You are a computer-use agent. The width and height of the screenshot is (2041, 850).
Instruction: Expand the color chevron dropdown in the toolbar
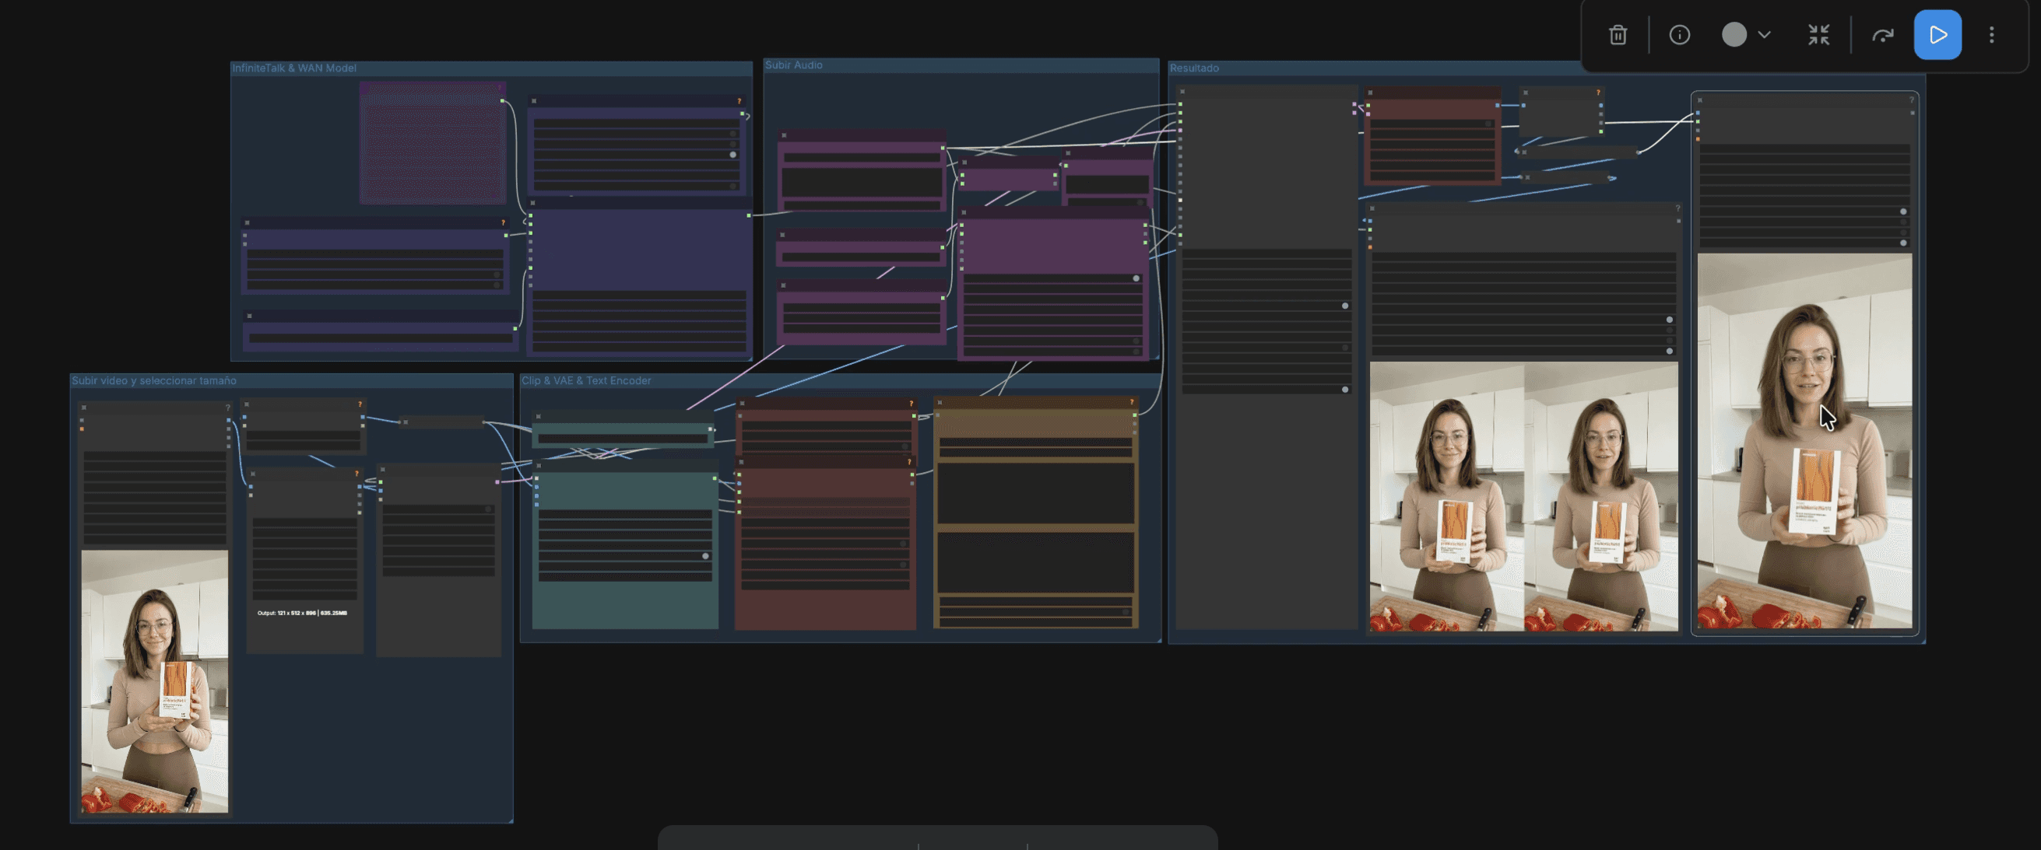pos(1764,35)
